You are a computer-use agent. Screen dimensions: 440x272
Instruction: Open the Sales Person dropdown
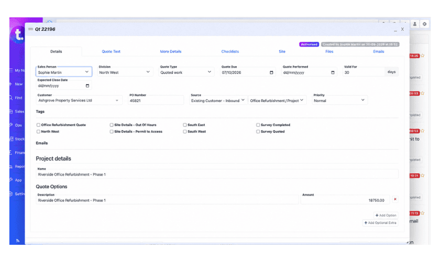tap(64, 72)
